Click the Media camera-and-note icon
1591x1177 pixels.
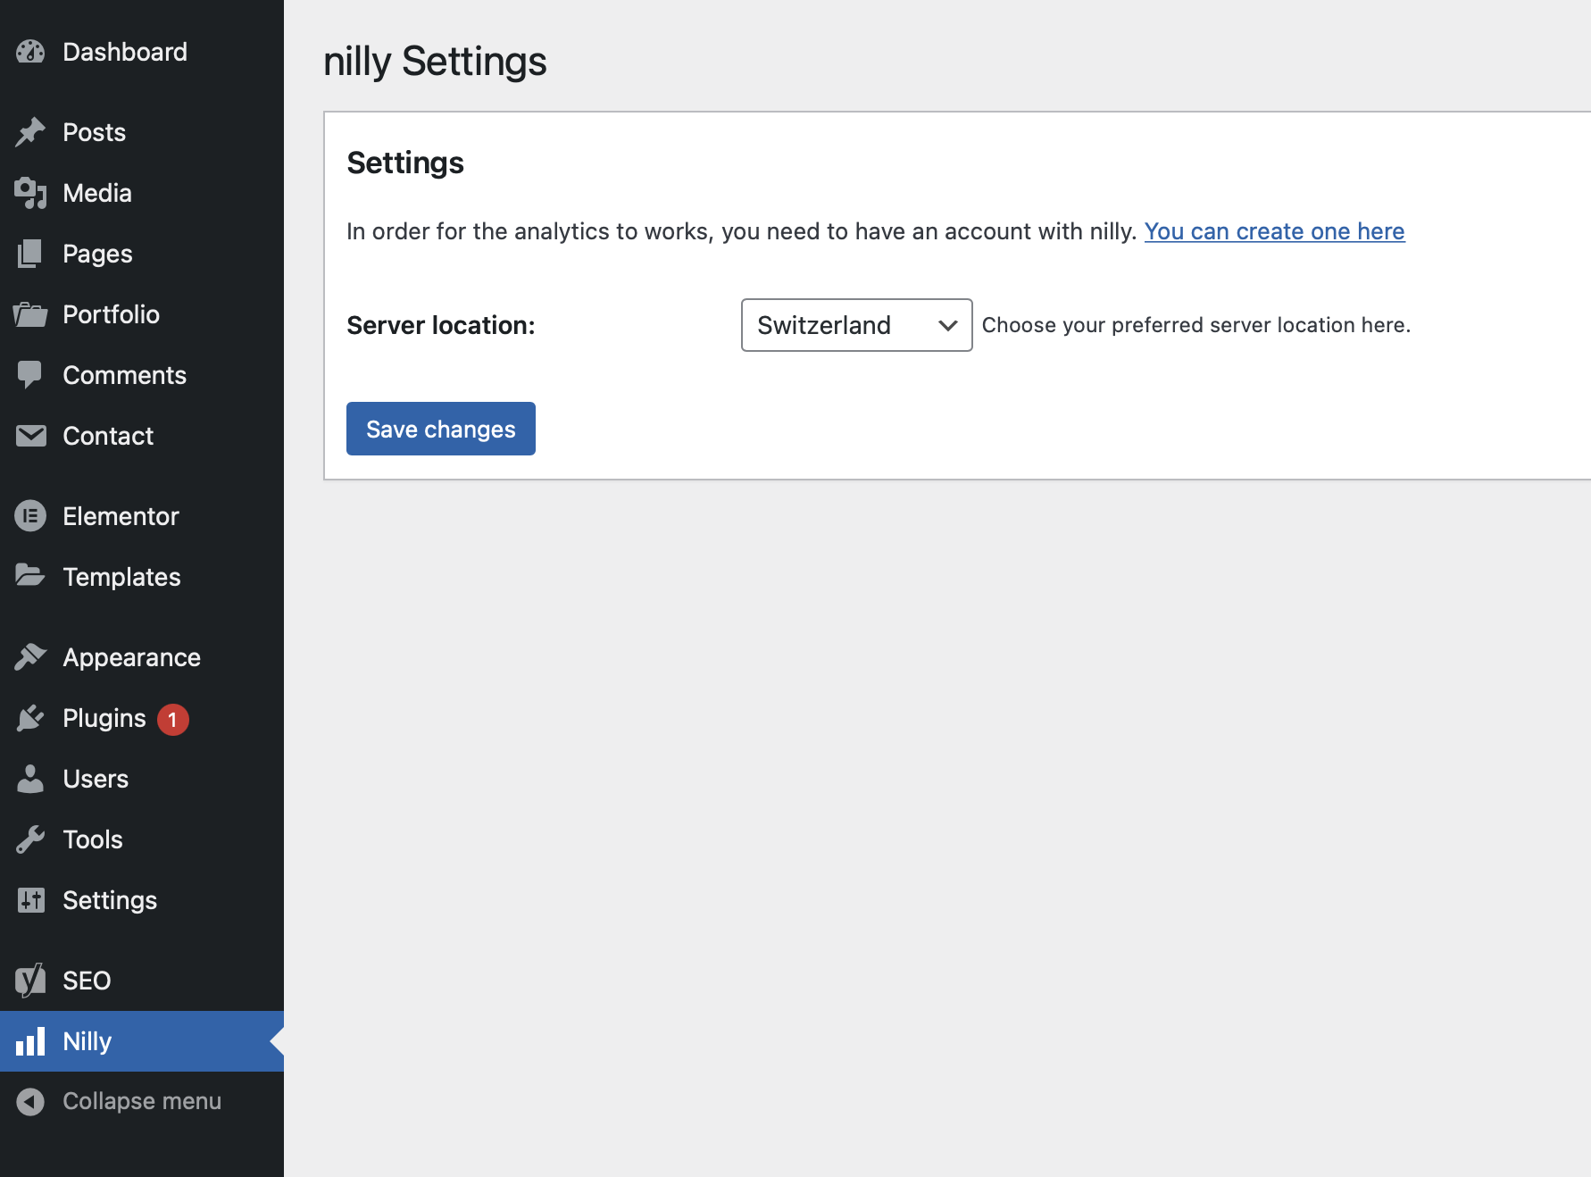pyautogui.click(x=30, y=193)
